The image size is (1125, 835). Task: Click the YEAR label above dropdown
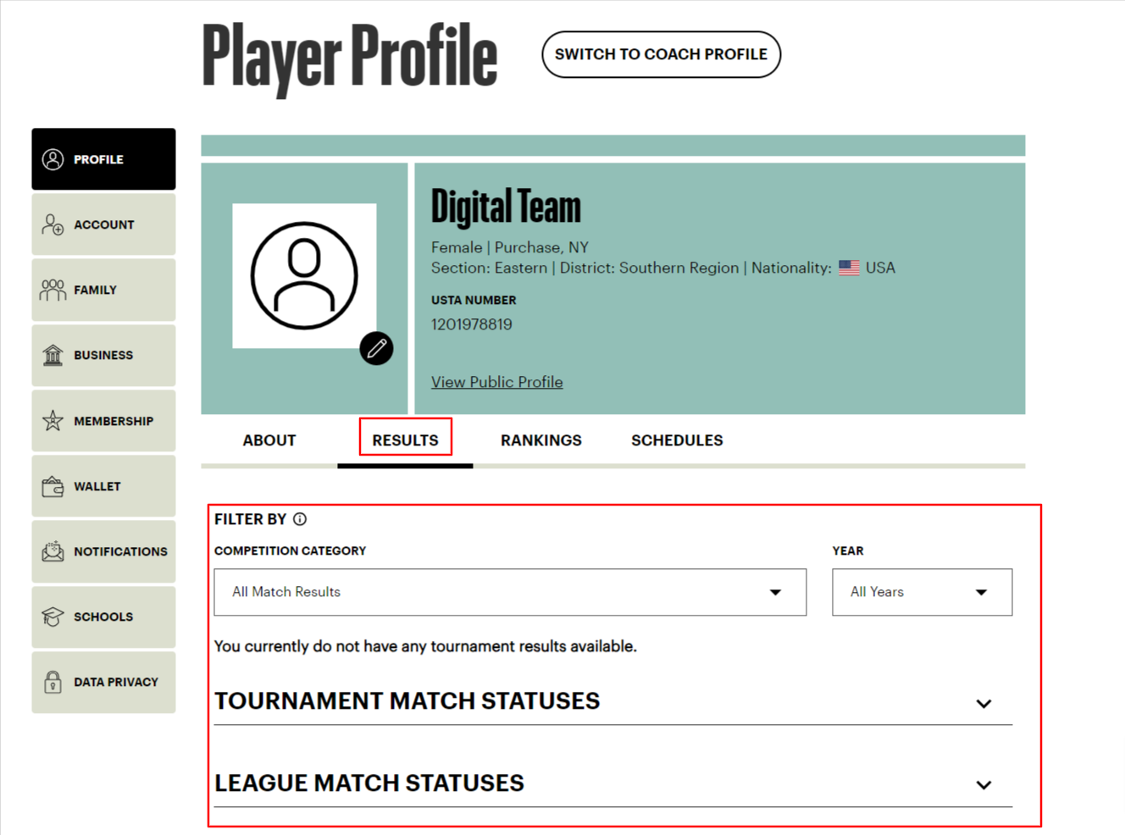click(x=848, y=550)
